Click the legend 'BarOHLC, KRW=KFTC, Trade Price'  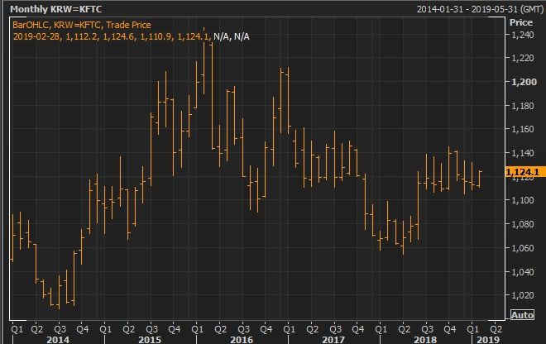point(81,25)
